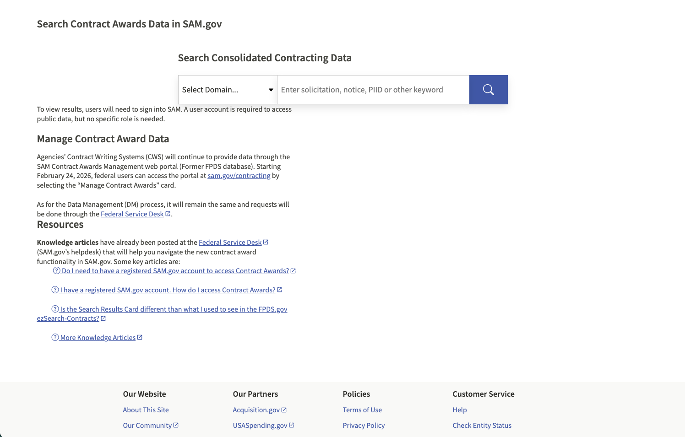Open Terms of Use link

tap(362, 410)
